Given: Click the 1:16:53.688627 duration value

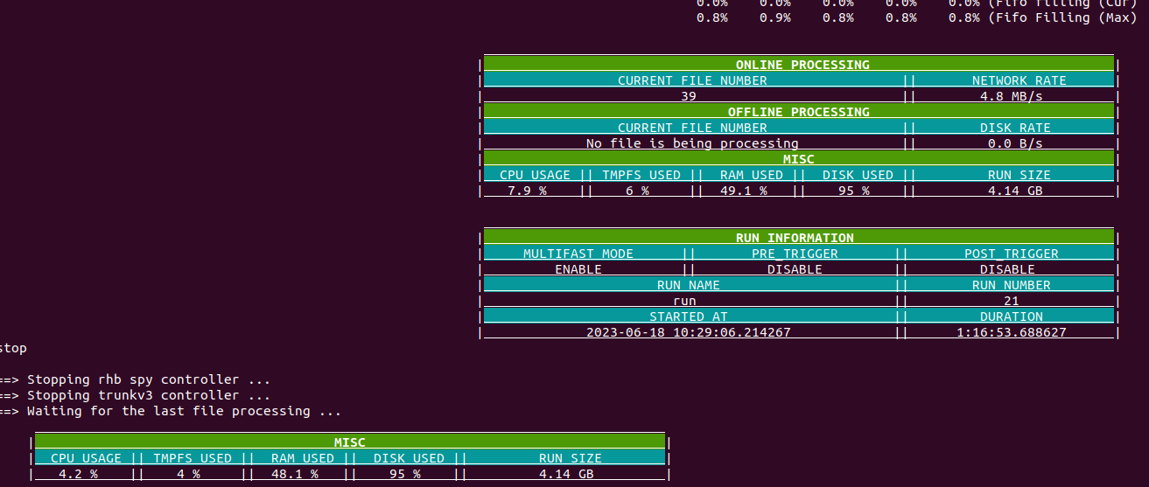Looking at the screenshot, I should click(x=1011, y=332).
